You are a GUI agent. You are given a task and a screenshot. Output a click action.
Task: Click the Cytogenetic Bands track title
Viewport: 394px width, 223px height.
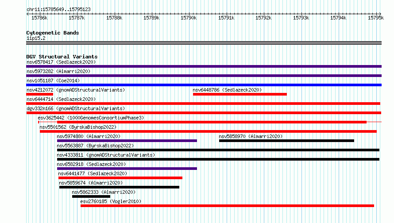53,33
